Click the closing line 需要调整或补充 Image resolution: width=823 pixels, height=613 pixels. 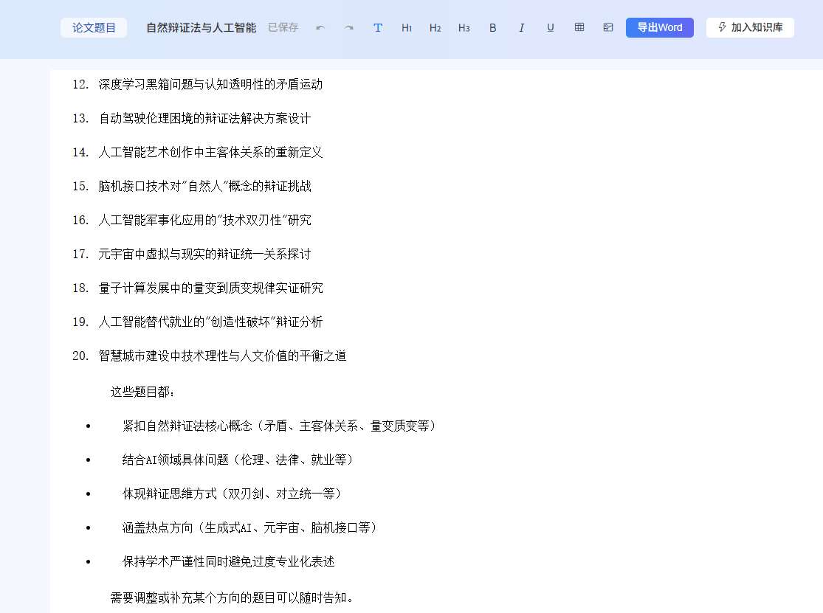(x=230, y=599)
